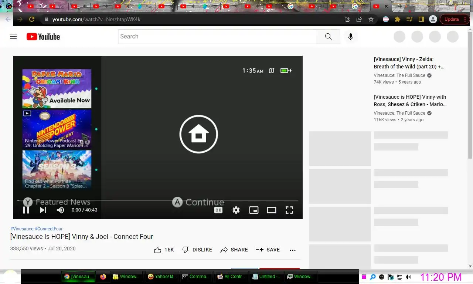Click Chrome extension icon left of puzzle

[x=386, y=19]
